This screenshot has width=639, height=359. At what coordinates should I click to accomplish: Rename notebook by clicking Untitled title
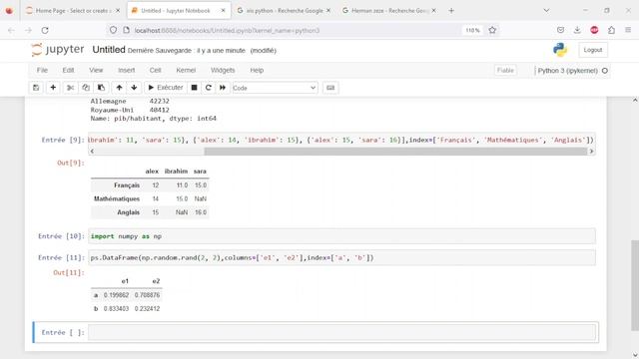tap(109, 50)
